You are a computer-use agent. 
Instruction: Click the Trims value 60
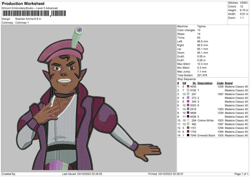(199, 38)
